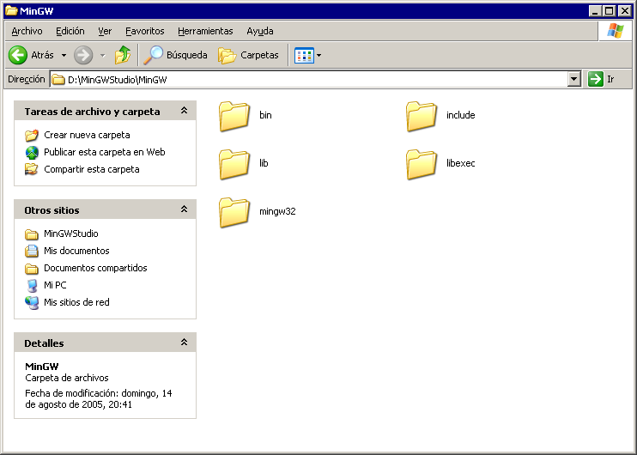The width and height of the screenshot is (637, 455).
Task: Click the bin folder name label
Action: 265,115
